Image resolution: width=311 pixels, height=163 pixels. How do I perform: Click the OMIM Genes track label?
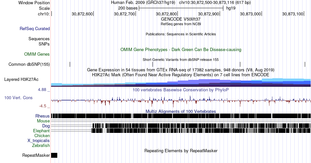click(37, 54)
